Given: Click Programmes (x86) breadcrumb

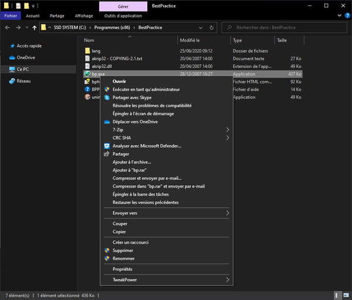Looking at the screenshot, I should 112,28.
